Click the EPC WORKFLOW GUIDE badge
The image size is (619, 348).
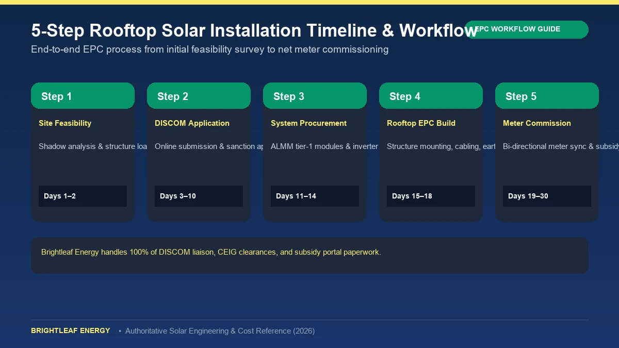526,29
